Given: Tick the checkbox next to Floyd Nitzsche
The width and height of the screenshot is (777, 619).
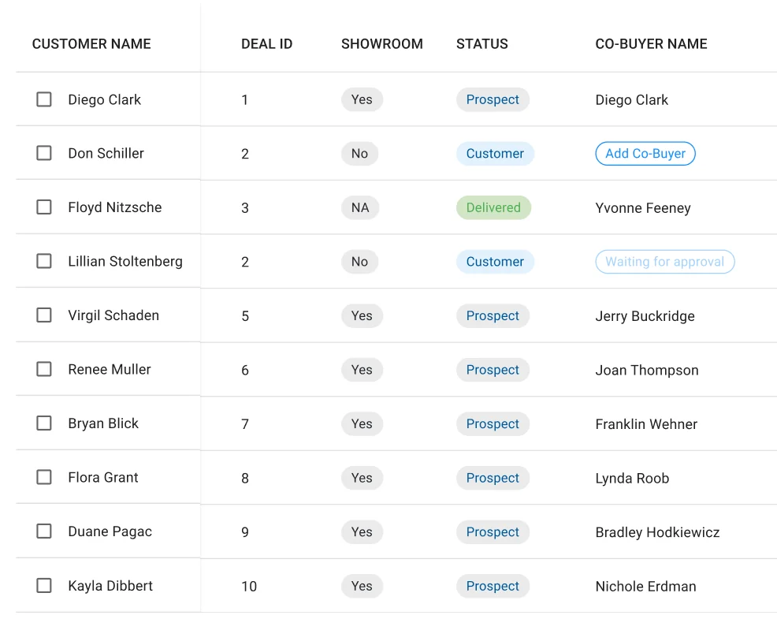Looking at the screenshot, I should click(44, 207).
